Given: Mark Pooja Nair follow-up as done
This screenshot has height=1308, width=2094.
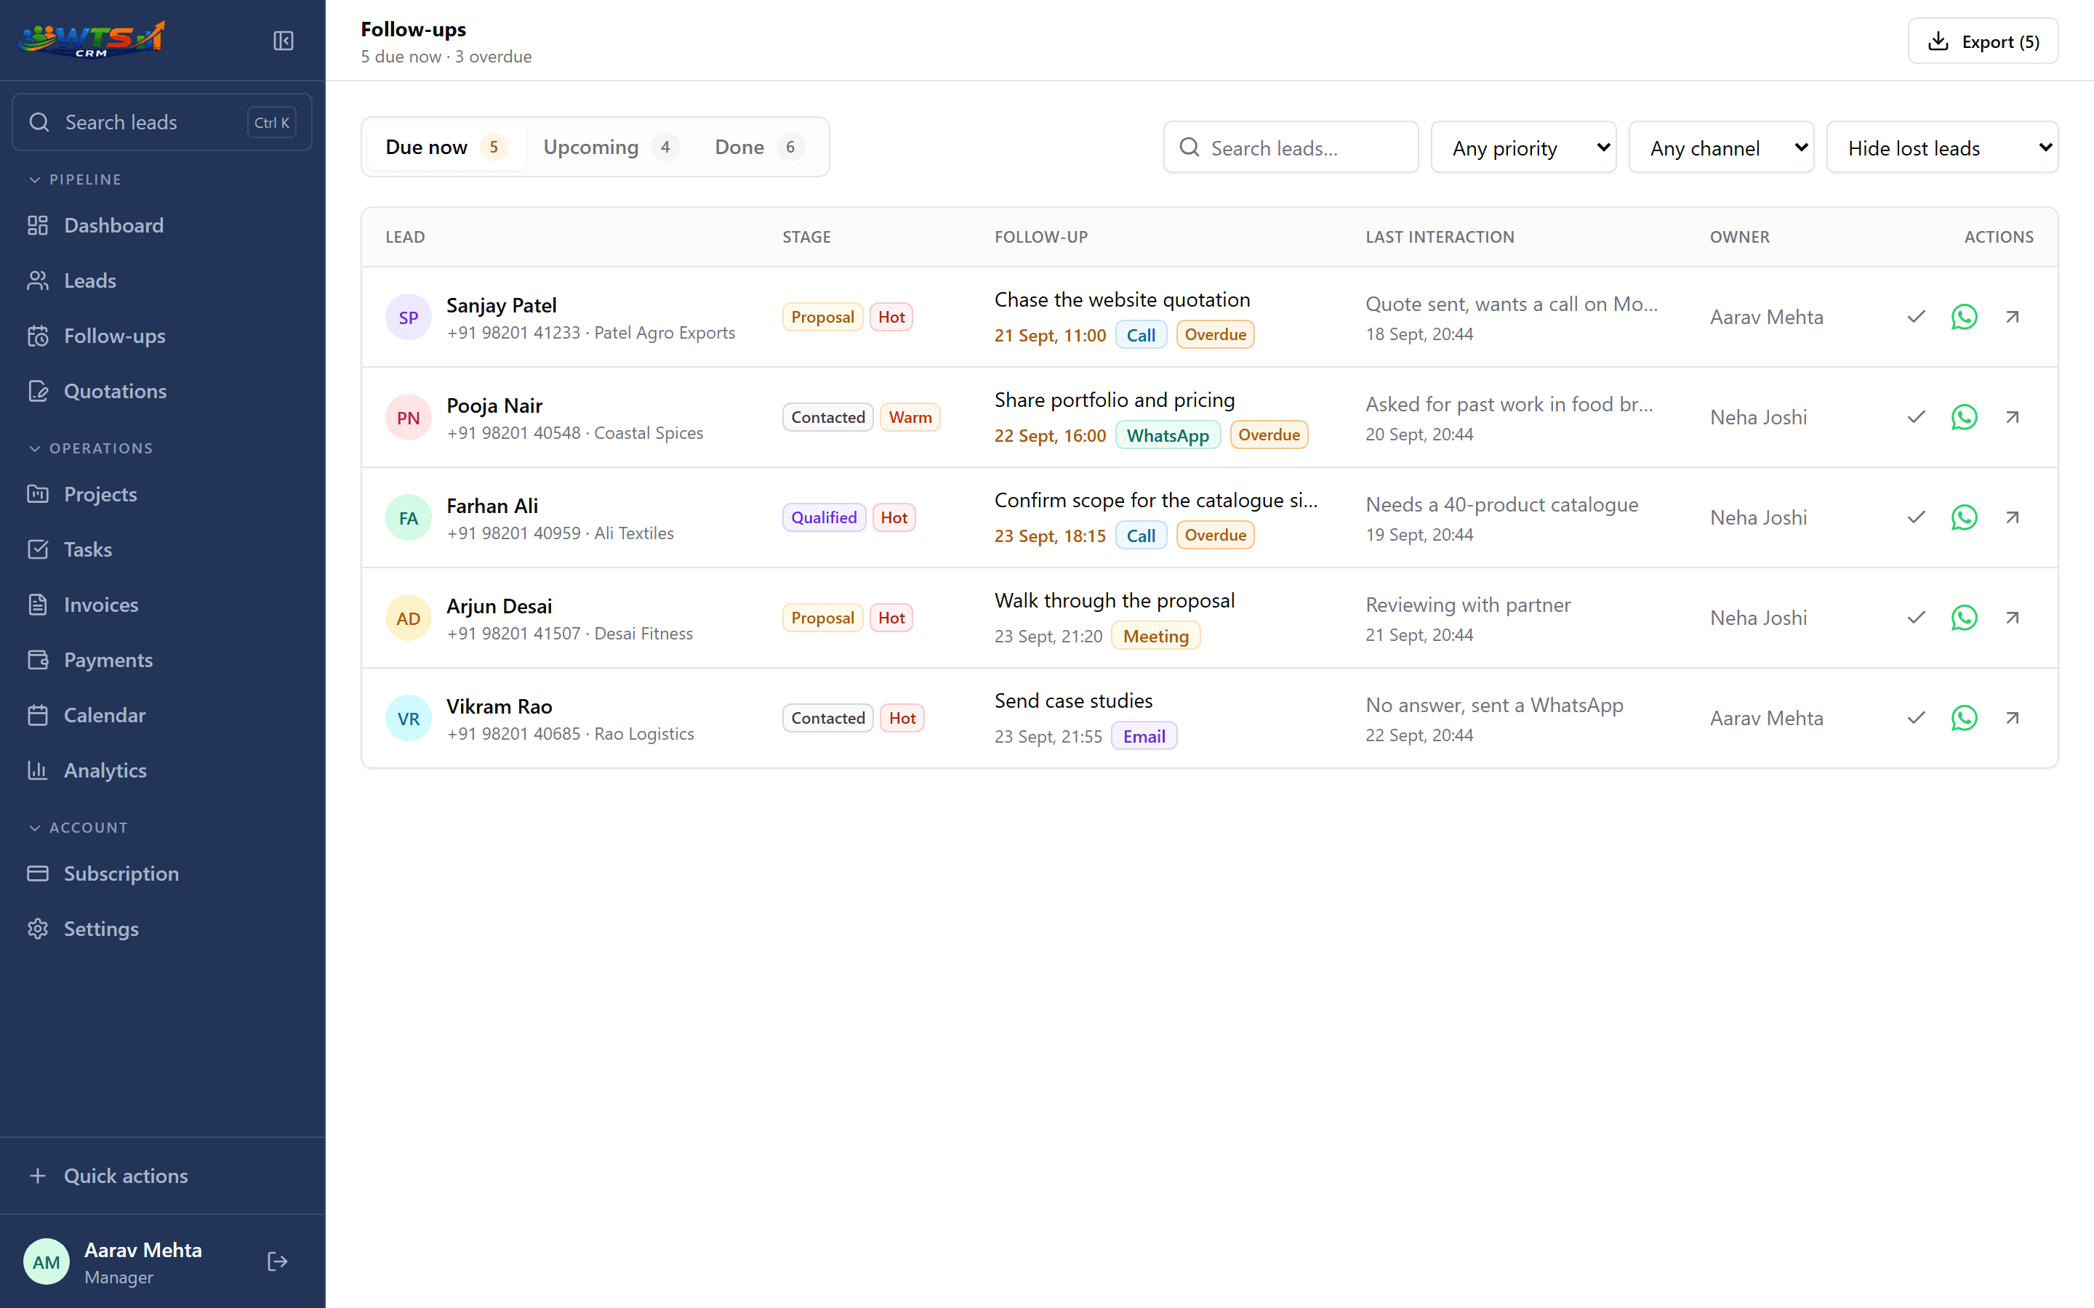Looking at the screenshot, I should click(1916, 417).
